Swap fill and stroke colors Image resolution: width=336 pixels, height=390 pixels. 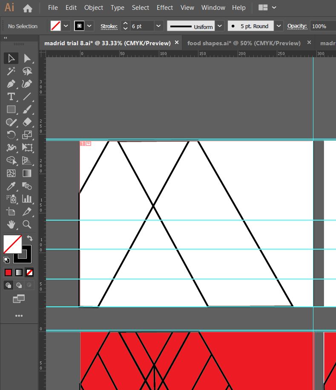coord(29,238)
